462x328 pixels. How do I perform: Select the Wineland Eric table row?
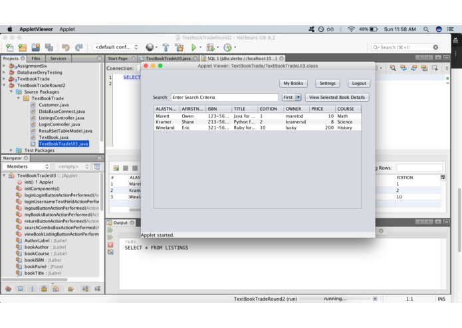pyautogui.click(x=257, y=127)
